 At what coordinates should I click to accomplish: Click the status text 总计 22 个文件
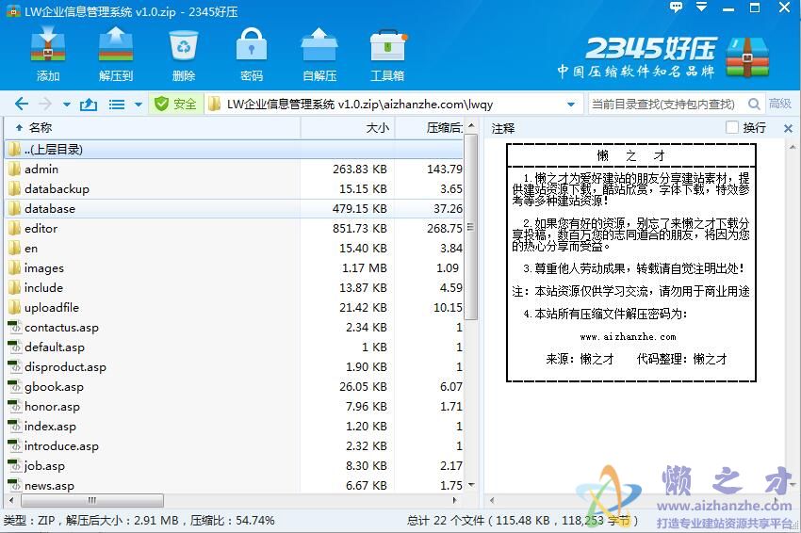tap(445, 521)
